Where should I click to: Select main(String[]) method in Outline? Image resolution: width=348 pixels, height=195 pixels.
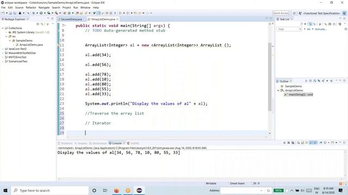[299, 95]
